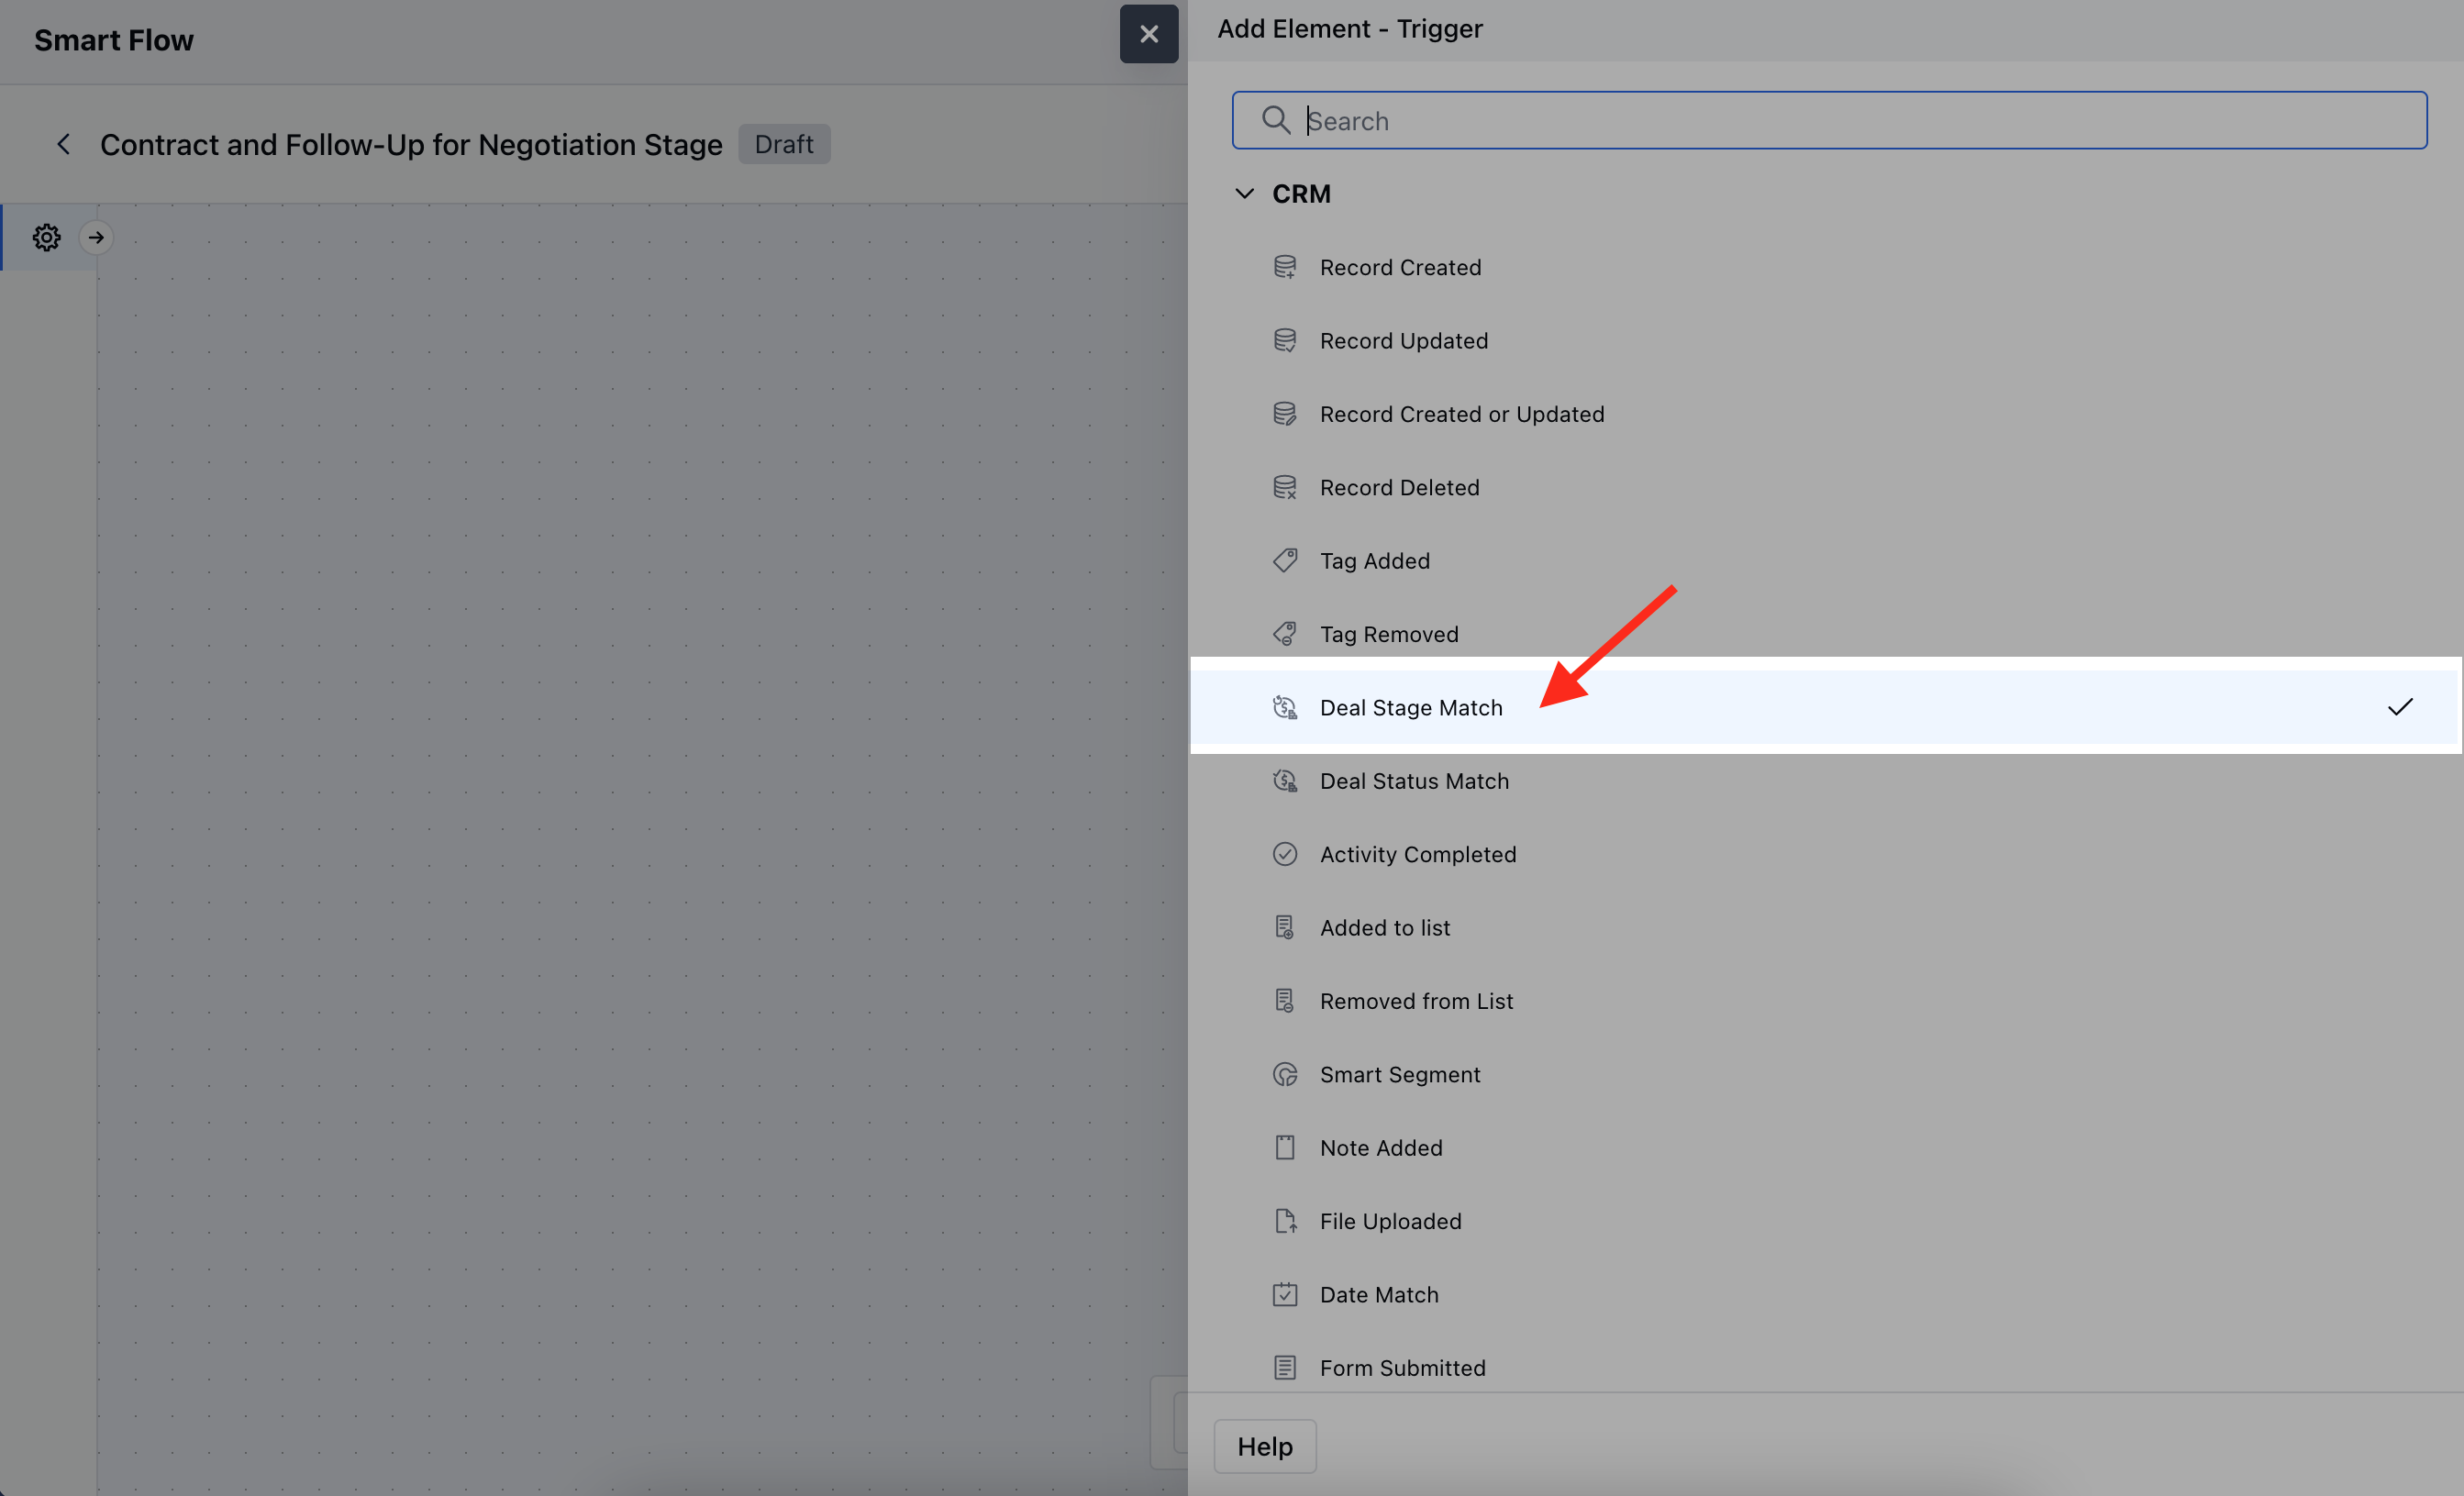The image size is (2464, 1496).
Task: Select Record Updated trigger
Action: click(1403, 341)
